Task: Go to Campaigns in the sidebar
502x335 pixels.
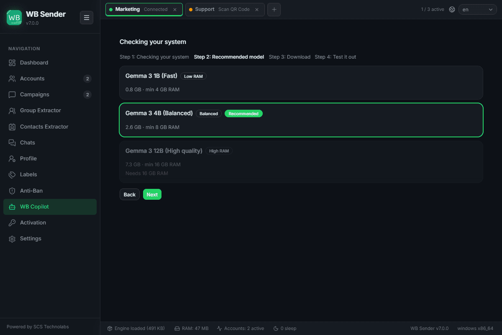Action: click(x=50, y=95)
